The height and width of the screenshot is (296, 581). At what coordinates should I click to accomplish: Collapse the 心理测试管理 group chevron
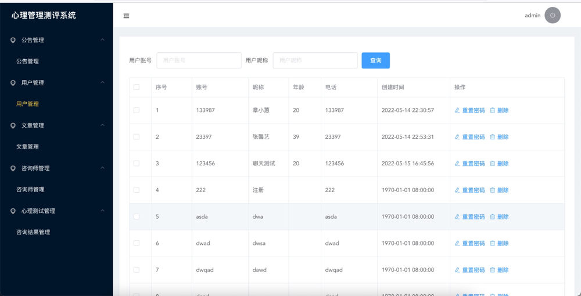point(103,211)
